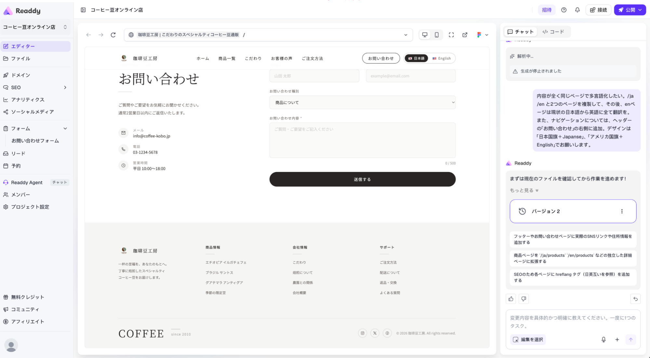Open ドメイン in sidebar
The width and height of the screenshot is (650, 358).
tap(35, 75)
